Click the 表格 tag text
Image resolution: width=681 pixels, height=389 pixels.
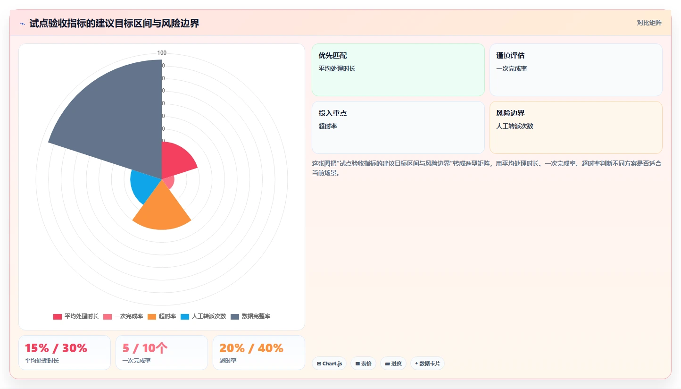(x=366, y=364)
